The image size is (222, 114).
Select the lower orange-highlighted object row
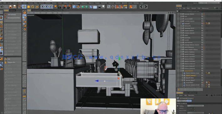click(x=191, y=75)
